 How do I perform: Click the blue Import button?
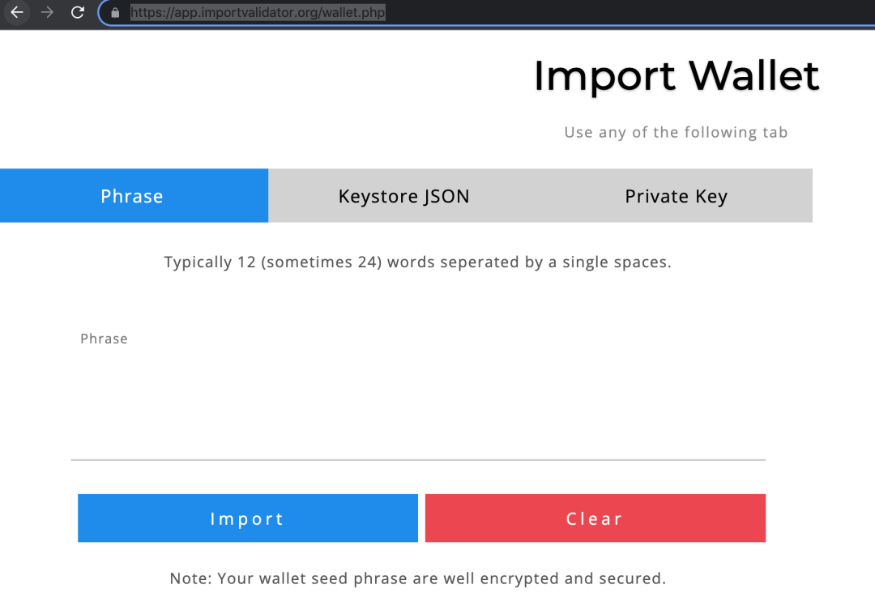tap(248, 518)
